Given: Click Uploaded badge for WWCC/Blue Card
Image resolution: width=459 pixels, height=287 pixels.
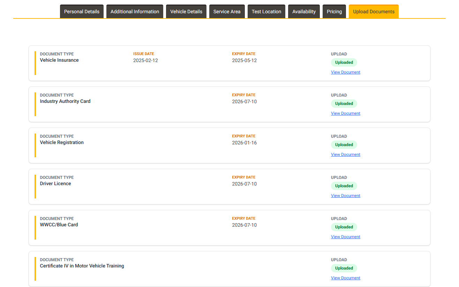Looking at the screenshot, I should 344,227.
